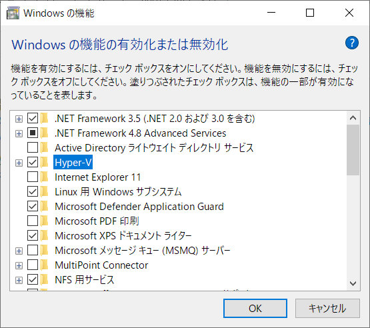Expand the Hyper-V tree node

click(x=19, y=163)
